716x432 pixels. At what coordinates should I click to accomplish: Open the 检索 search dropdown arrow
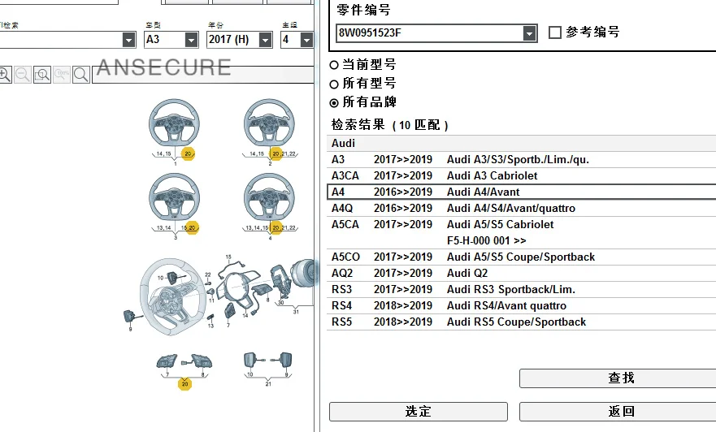point(129,40)
